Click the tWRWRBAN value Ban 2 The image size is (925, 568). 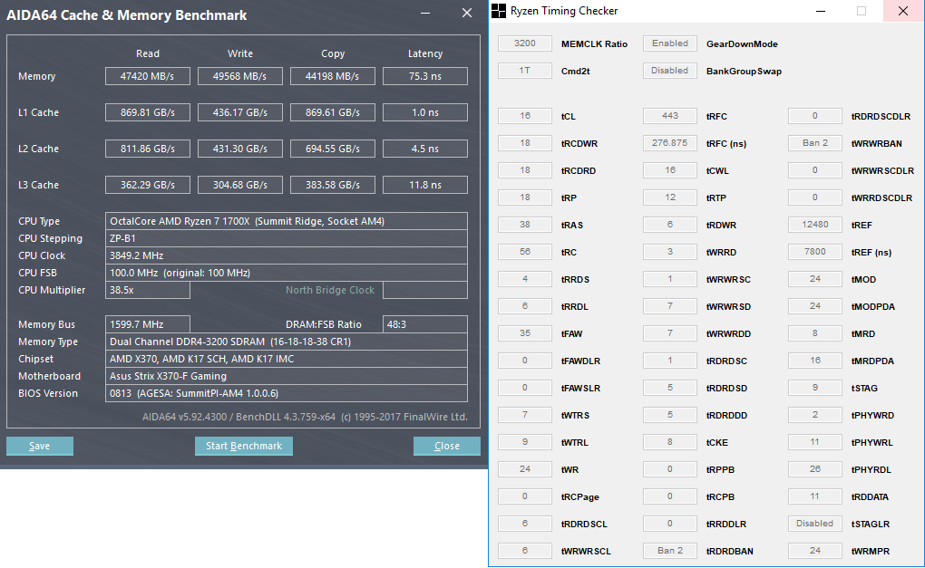pyautogui.click(x=815, y=142)
